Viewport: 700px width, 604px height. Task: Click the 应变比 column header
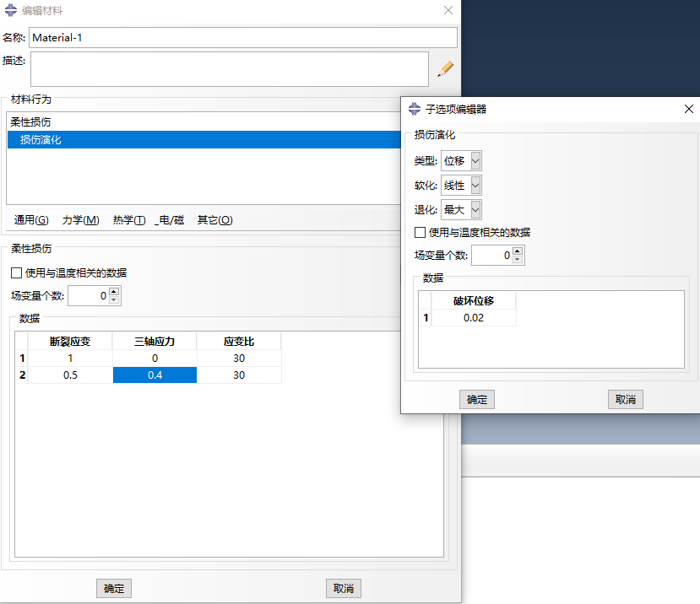[x=239, y=342]
